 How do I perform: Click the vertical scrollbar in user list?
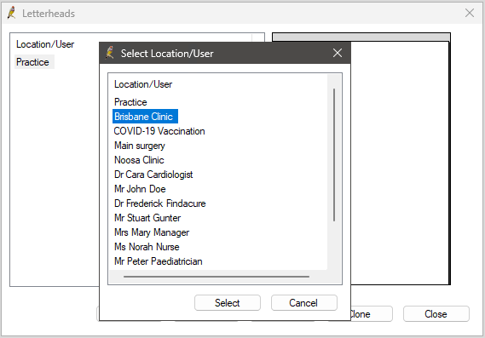tap(334, 155)
